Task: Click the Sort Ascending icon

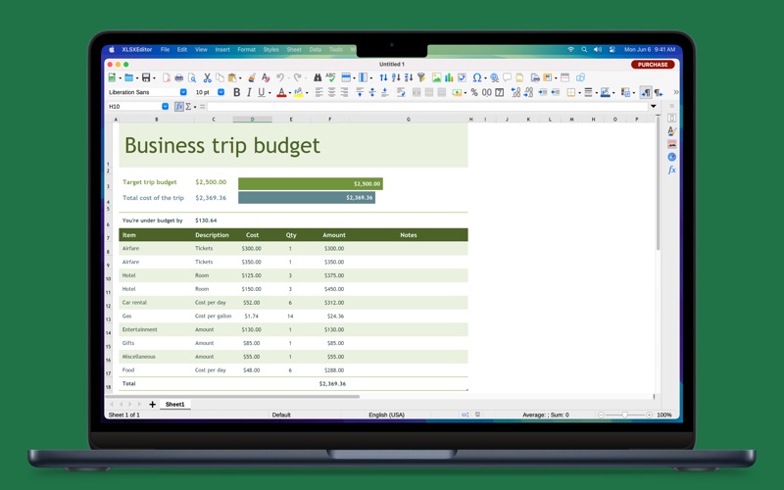Action: pos(396,77)
